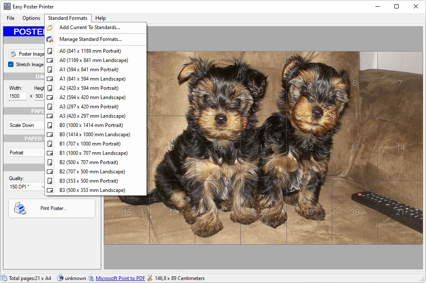Open the File menu
The height and width of the screenshot is (283, 426).
tap(11, 18)
